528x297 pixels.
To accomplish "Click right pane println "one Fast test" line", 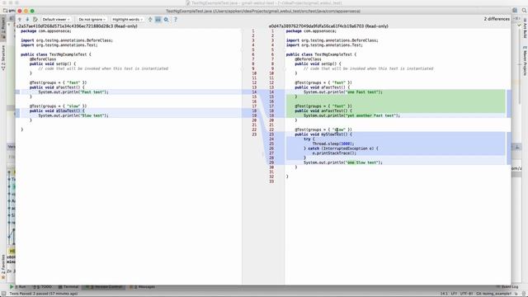I will 343,92.
